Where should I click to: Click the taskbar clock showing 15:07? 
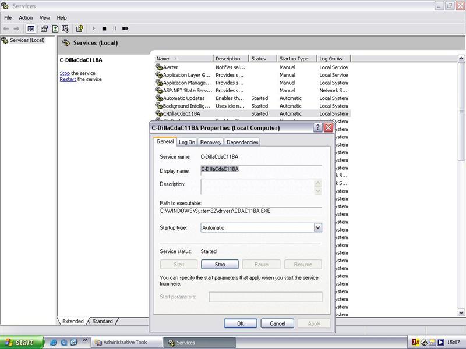pyautogui.click(x=453, y=342)
